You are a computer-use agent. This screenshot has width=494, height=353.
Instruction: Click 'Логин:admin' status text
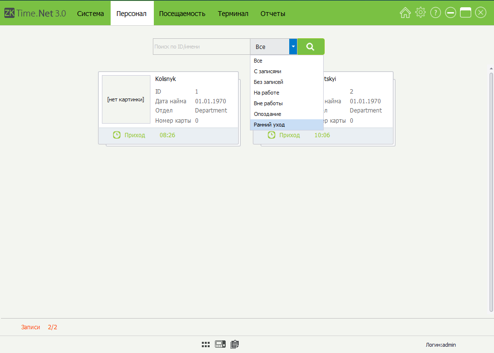[441, 345]
